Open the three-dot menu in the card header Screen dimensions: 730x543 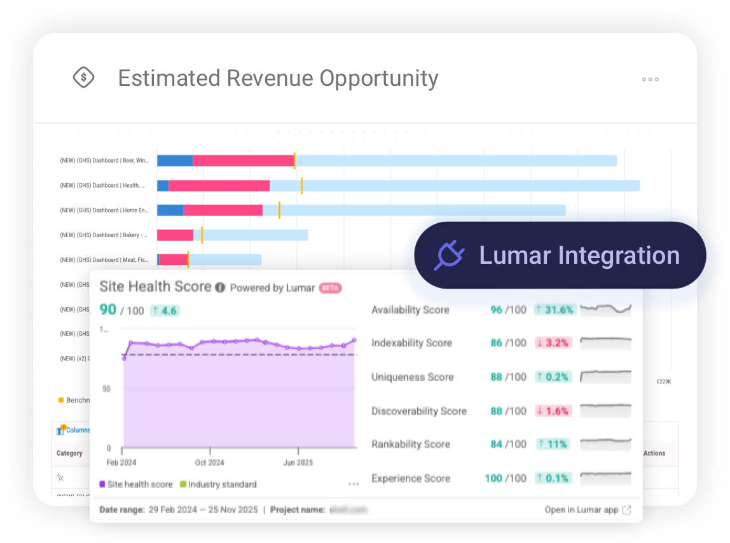coord(650,79)
